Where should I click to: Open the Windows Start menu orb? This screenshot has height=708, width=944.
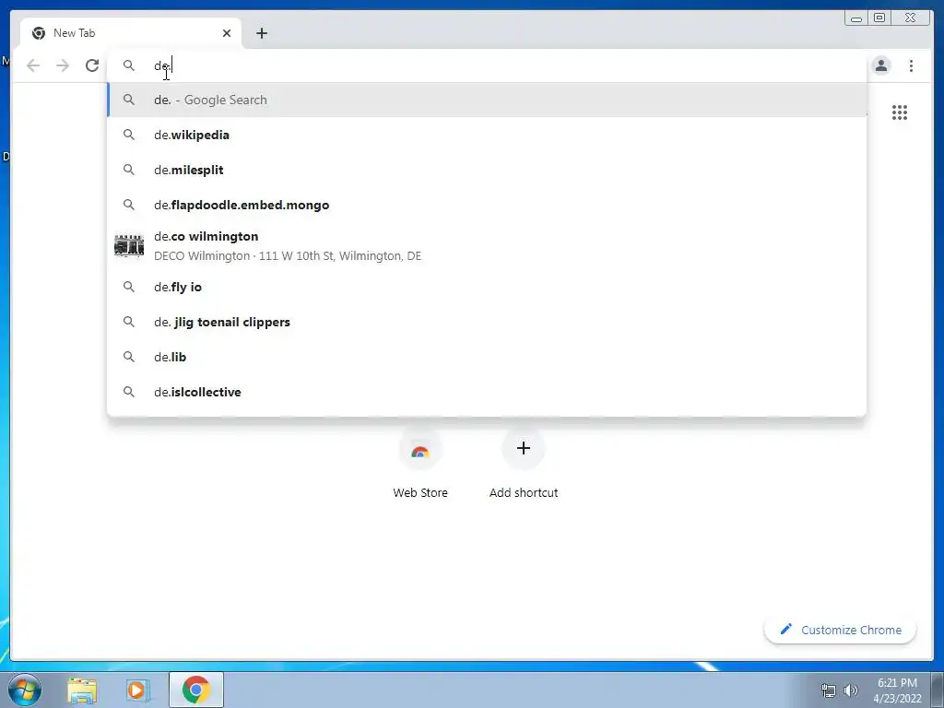pyautogui.click(x=25, y=690)
